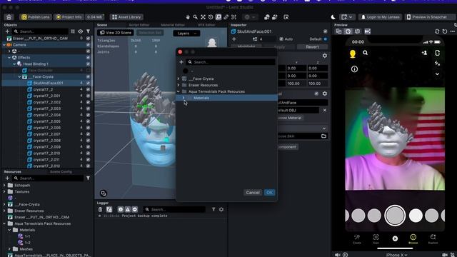This screenshot has width=457, height=257.
Task: Click the Logger search field
Action: pyautogui.click(x=174, y=209)
